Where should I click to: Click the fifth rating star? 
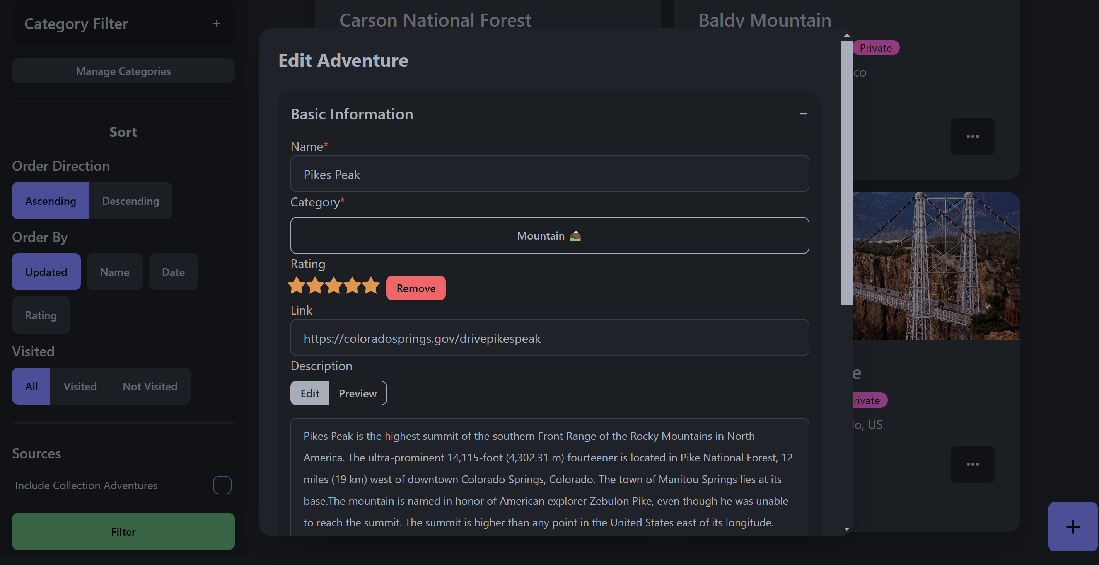coord(371,286)
